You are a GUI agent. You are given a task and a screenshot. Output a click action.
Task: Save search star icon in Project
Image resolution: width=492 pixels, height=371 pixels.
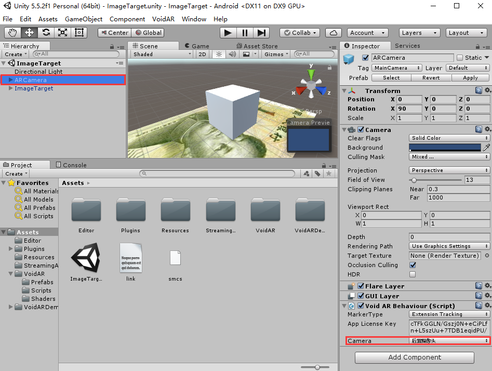pos(328,174)
